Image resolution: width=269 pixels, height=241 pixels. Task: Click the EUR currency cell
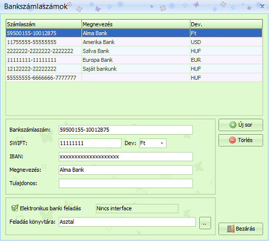click(226, 60)
